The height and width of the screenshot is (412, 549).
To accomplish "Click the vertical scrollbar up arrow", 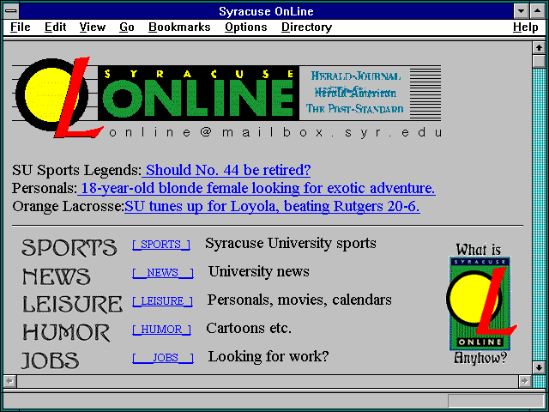I will point(539,48).
